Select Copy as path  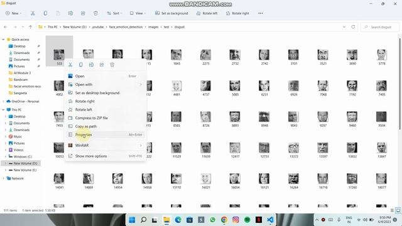[105, 126]
